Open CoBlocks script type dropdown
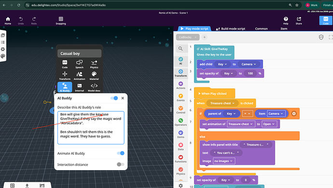Image resolution: width=333 pixels, height=188 pixels. (188, 37)
